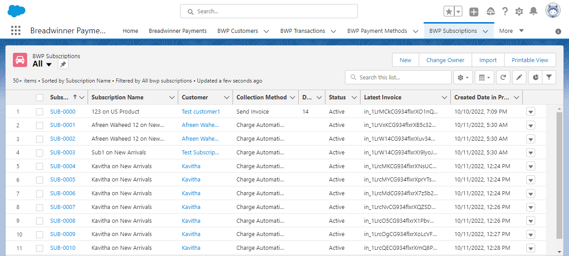Open the list view controls gear icon
Image resolution: width=569 pixels, height=256 pixels.
(x=463, y=77)
